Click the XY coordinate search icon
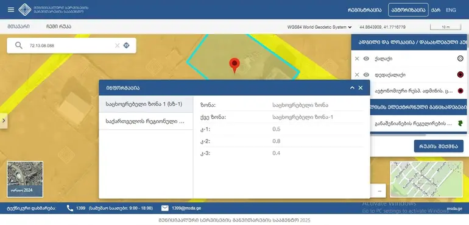The height and width of the screenshot is (225, 469). [127, 46]
